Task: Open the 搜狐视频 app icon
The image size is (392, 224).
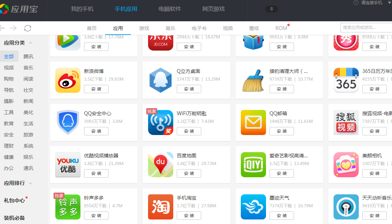Action: 346,122
